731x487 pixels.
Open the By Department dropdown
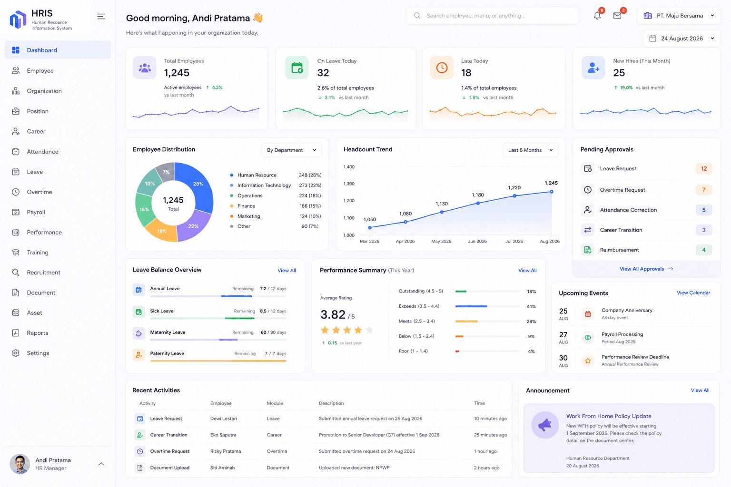pyautogui.click(x=292, y=150)
